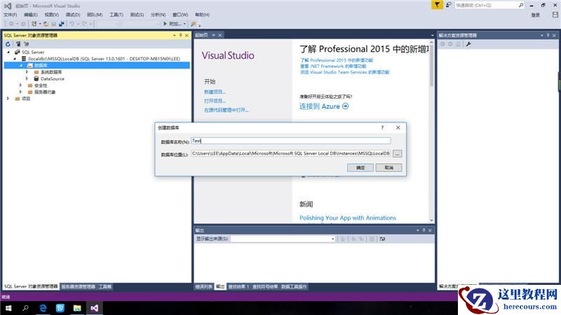Click the notifications flag icon in the title bar
This screenshot has height=315, width=561.
point(437,5)
